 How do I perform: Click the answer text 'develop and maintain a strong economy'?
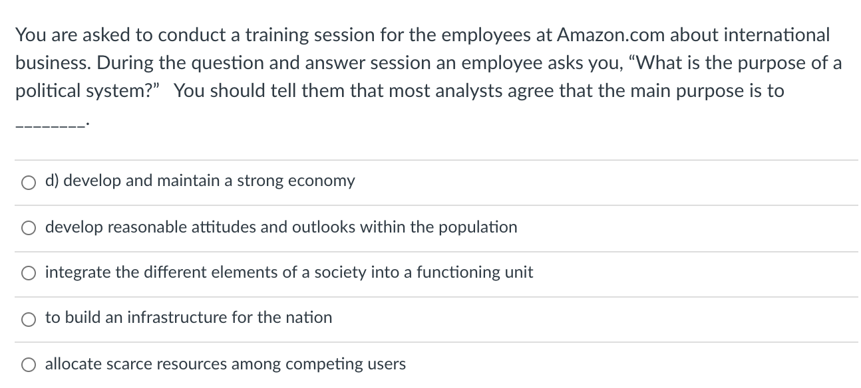coord(200,181)
